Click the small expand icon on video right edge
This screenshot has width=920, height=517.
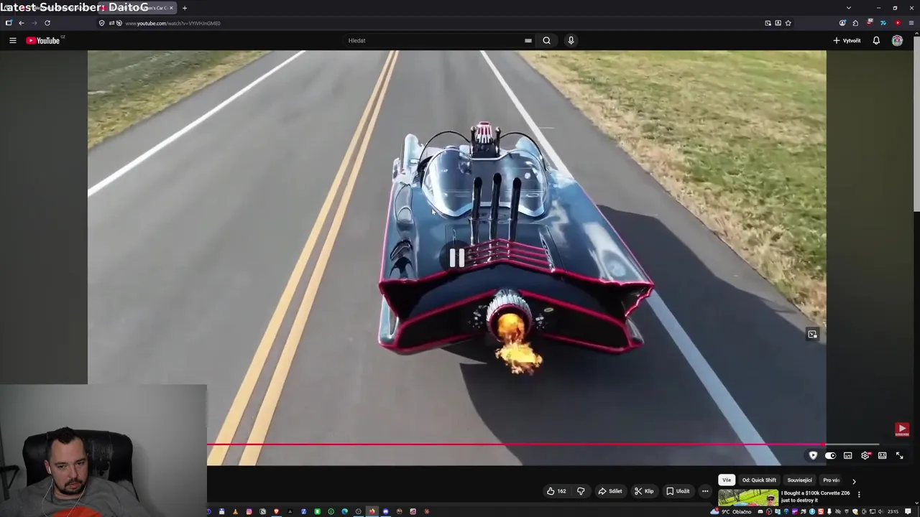point(812,334)
